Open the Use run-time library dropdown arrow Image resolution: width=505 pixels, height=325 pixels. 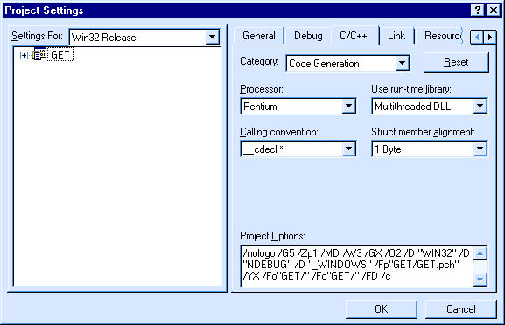click(x=480, y=106)
